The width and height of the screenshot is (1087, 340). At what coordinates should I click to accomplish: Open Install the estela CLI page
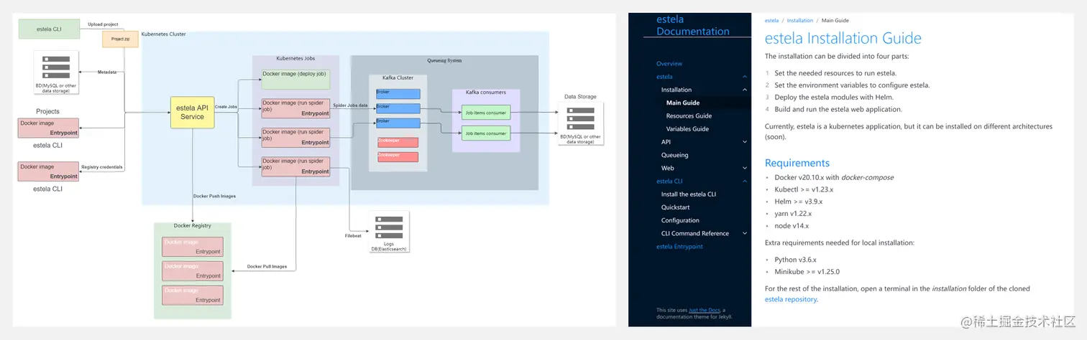pos(689,194)
